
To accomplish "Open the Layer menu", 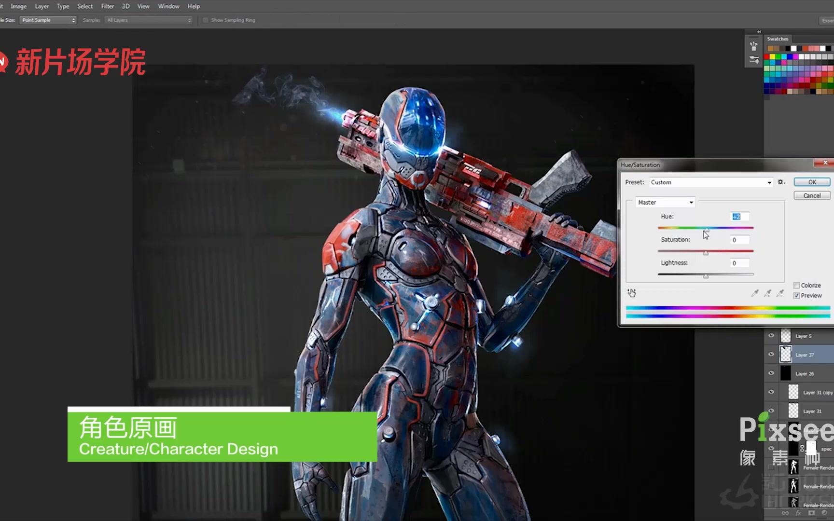I will pyautogui.click(x=42, y=6).
